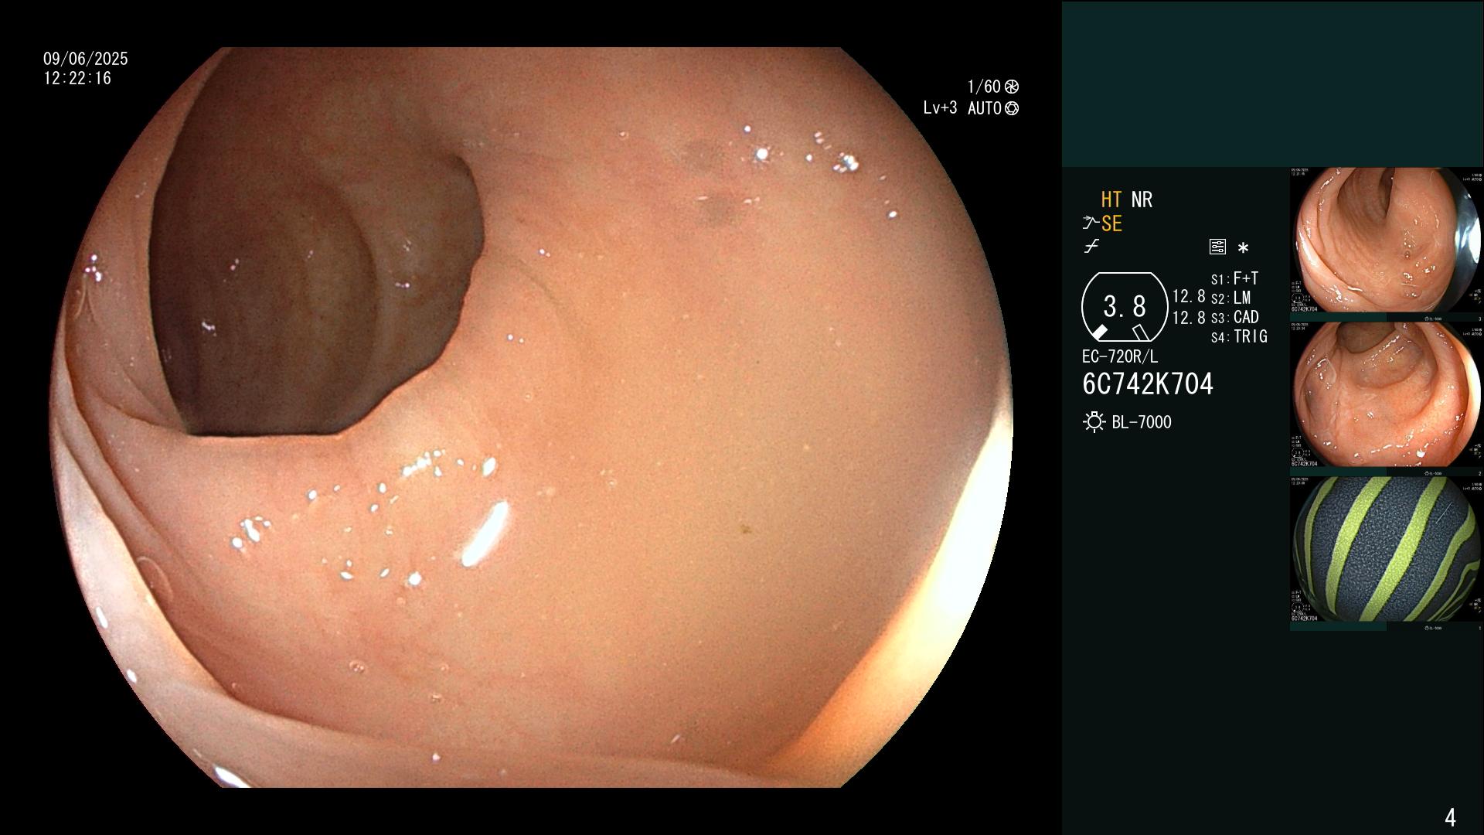Image resolution: width=1484 pixels, height=835 pixels.
Task: Click the S2: LM switch assignment
Action: (1230, 298)
